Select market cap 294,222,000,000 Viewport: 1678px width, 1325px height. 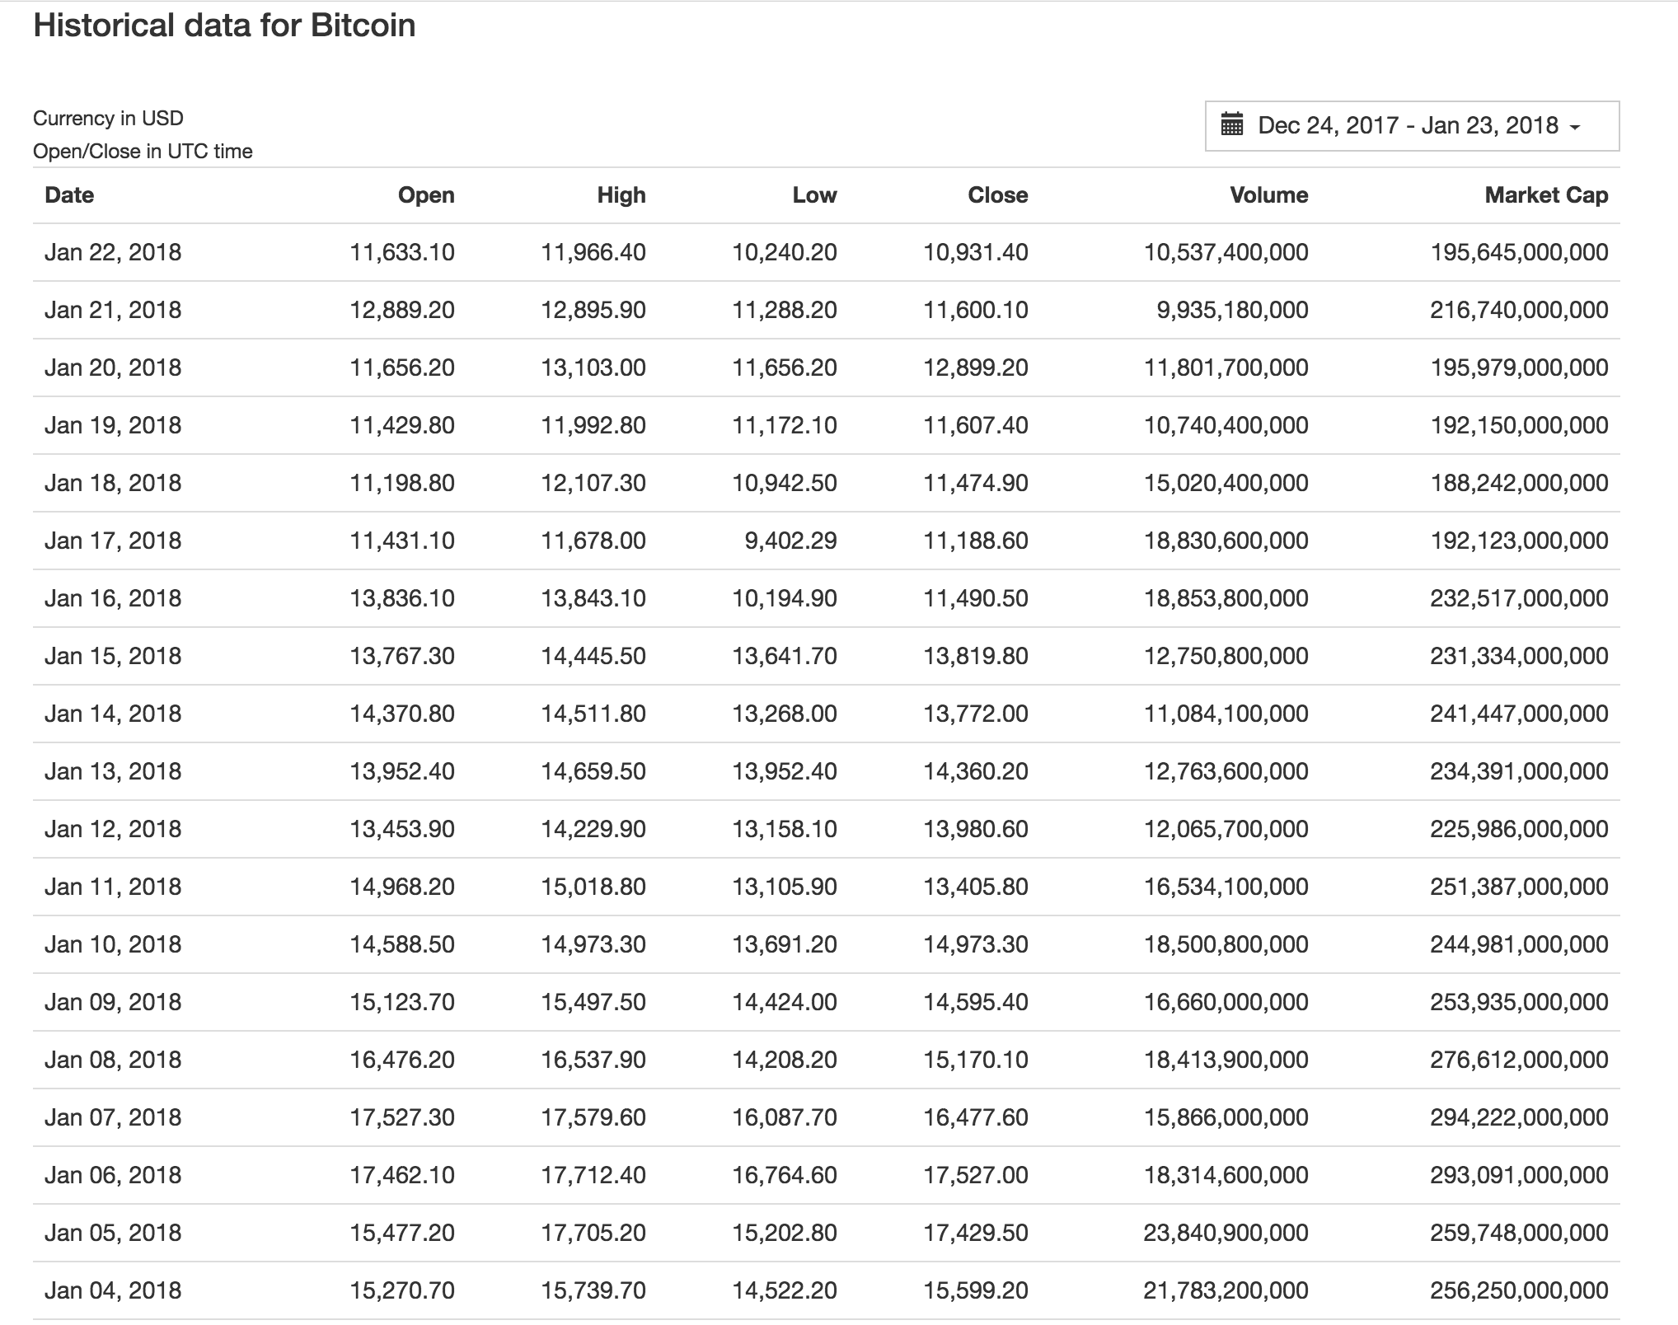coord(1519,1117)
